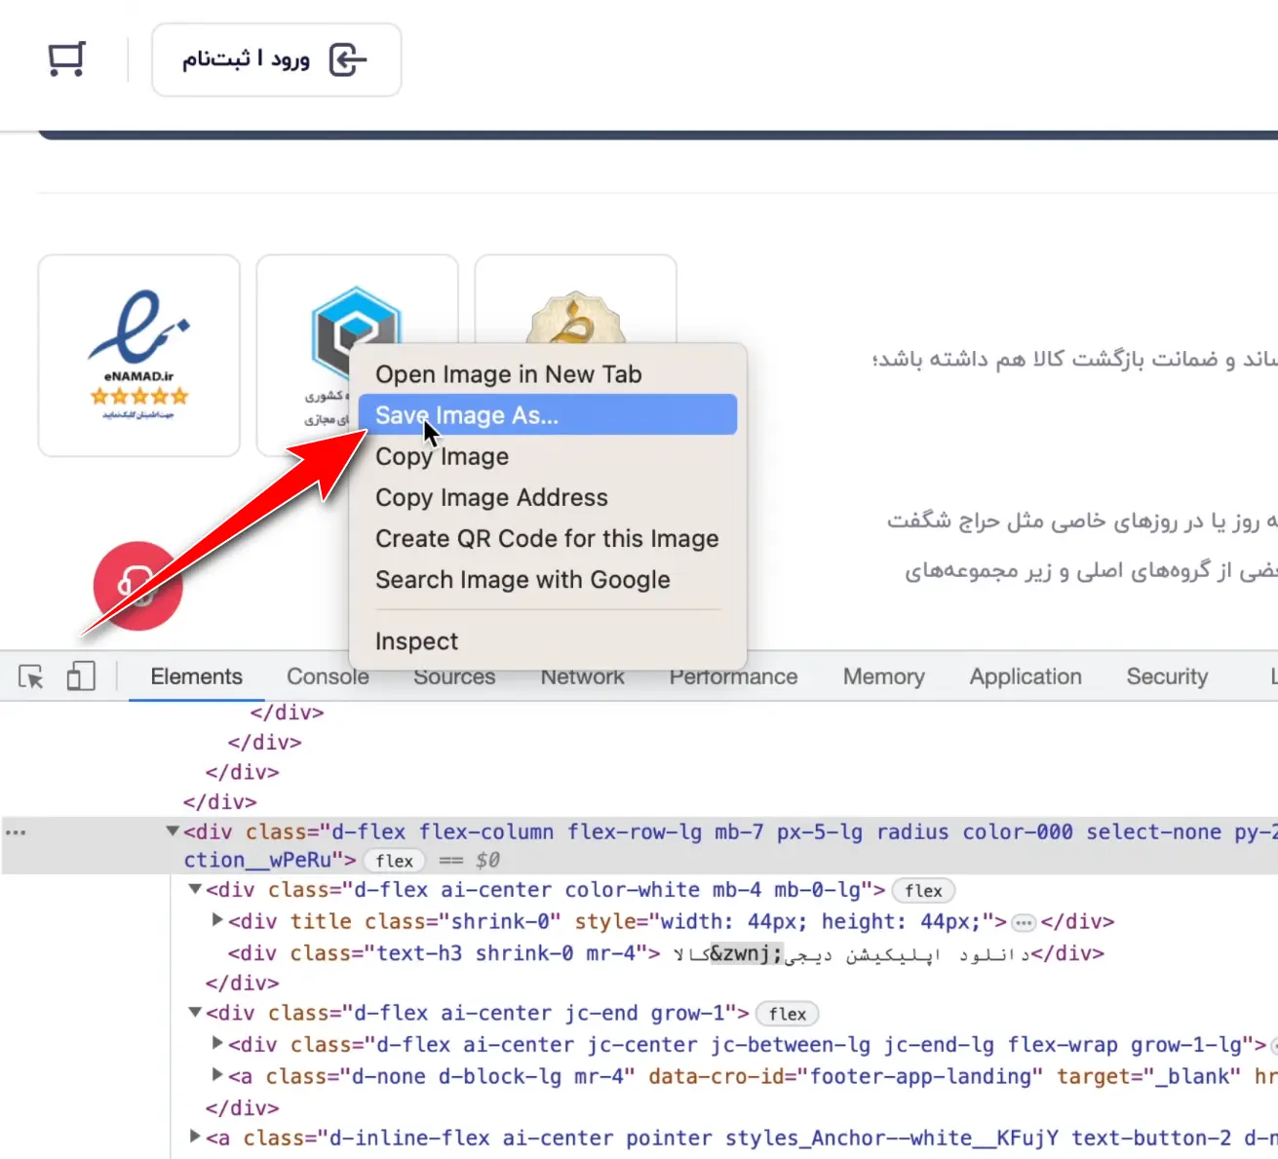1278x1159 pixels.
Task: Click the ellipsis badge in title div
Action: (1023, 922)
